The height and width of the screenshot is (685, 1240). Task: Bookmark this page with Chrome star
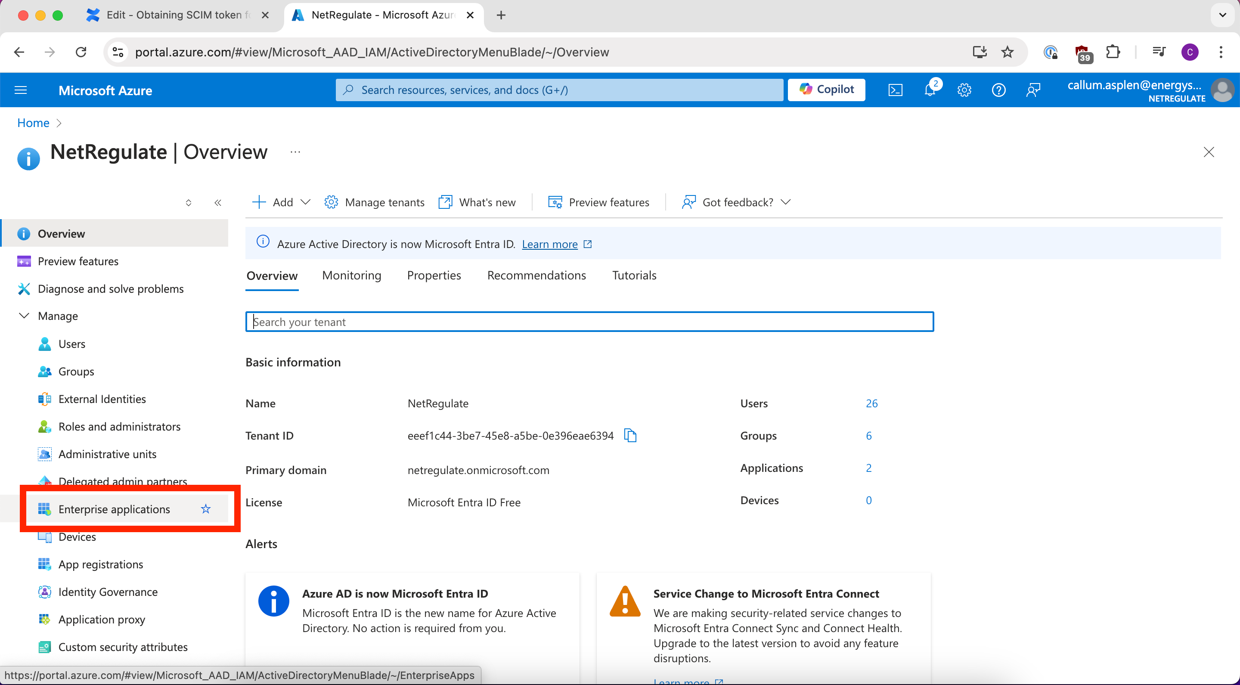[x=1007, y=52]
